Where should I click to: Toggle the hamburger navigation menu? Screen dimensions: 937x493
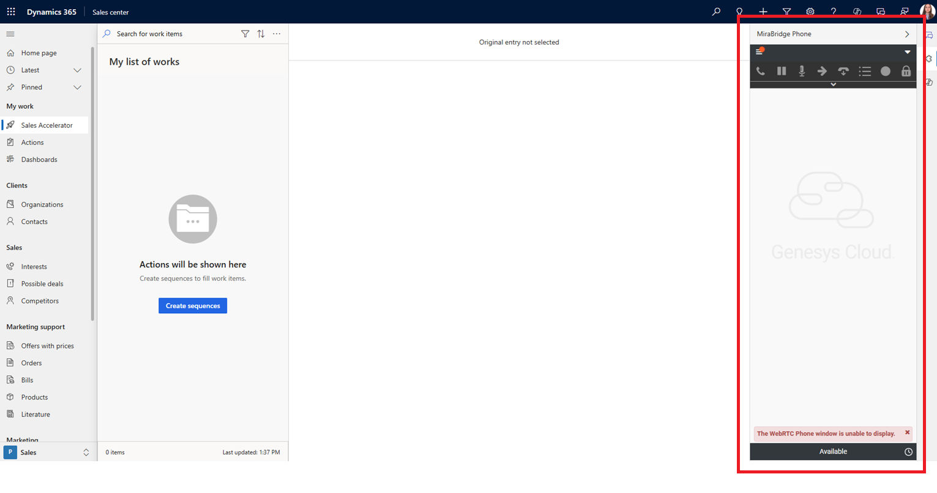pos(10,34)
